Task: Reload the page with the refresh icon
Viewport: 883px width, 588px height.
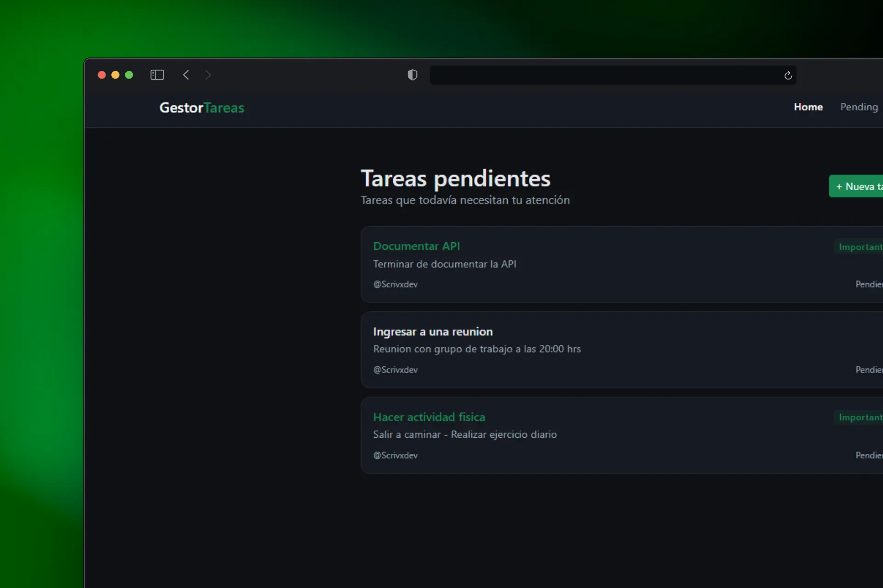Action: [787, 75]
